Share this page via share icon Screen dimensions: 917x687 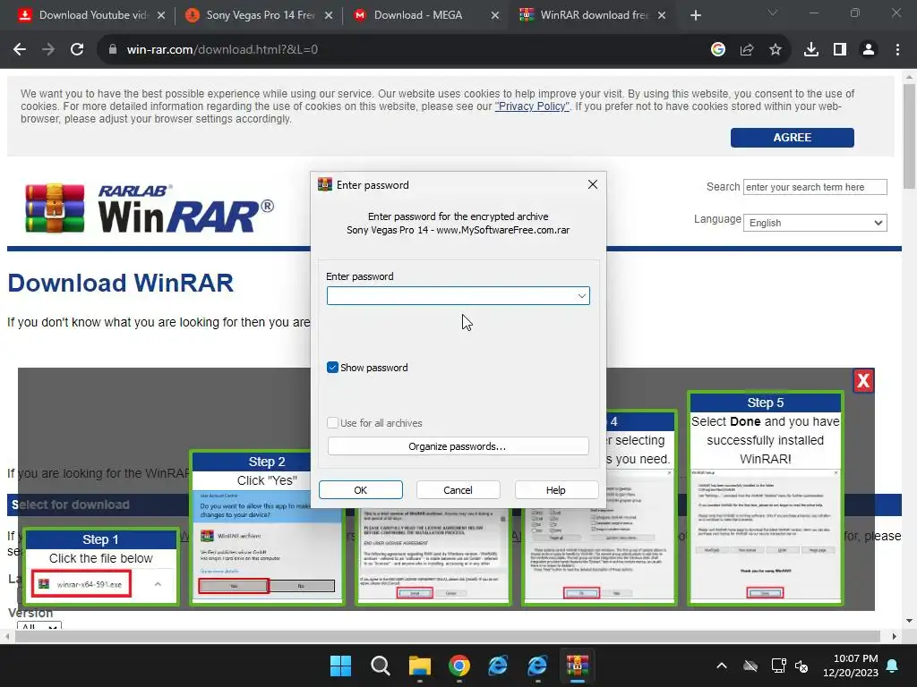(x=747, y=50)
